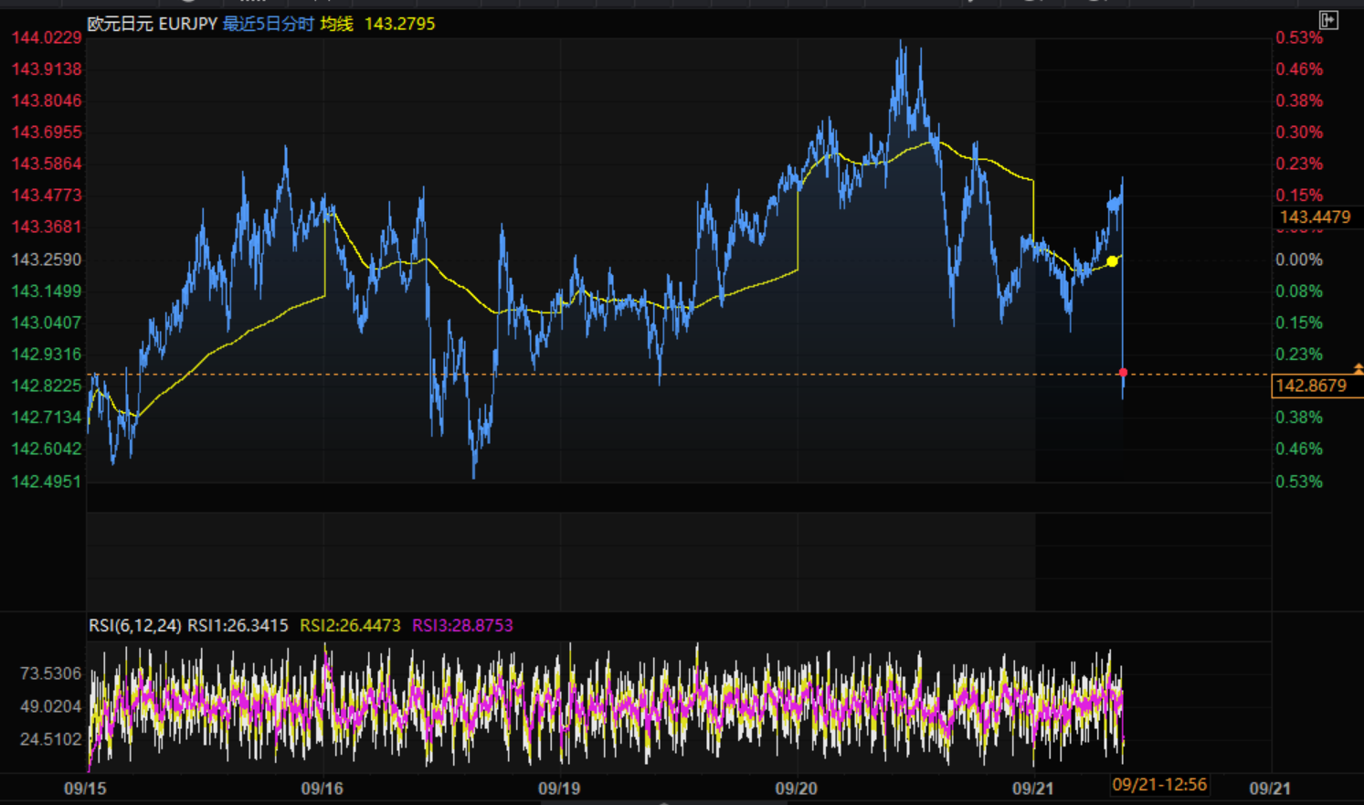Click the crosshair price tag 142.8679
The width and height of the screenshot is (1364, 805).
1311,386
